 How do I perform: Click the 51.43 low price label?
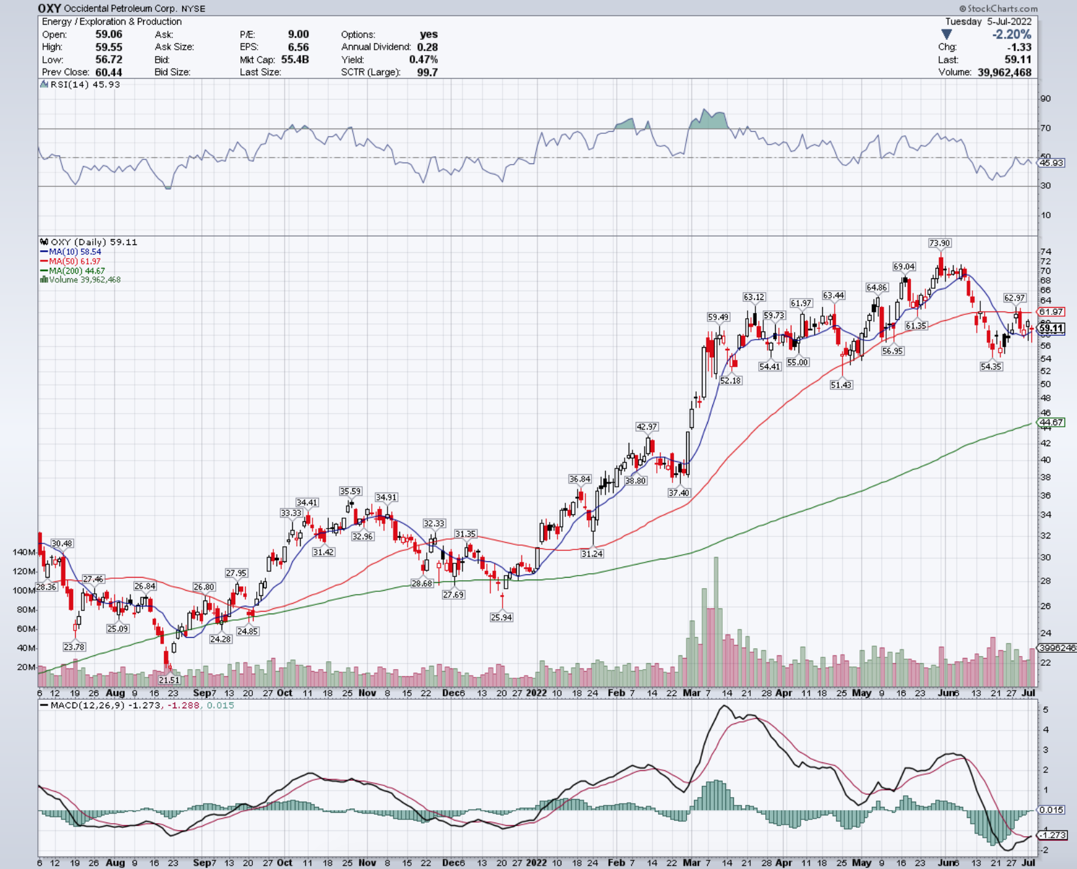point(840,385)
